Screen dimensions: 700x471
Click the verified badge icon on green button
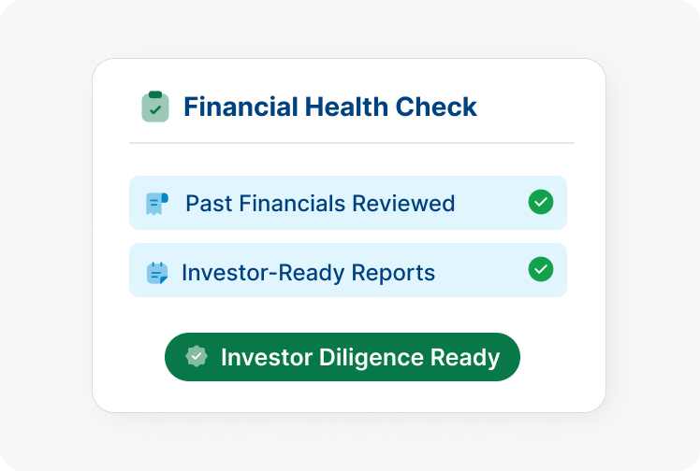[196, 357]
